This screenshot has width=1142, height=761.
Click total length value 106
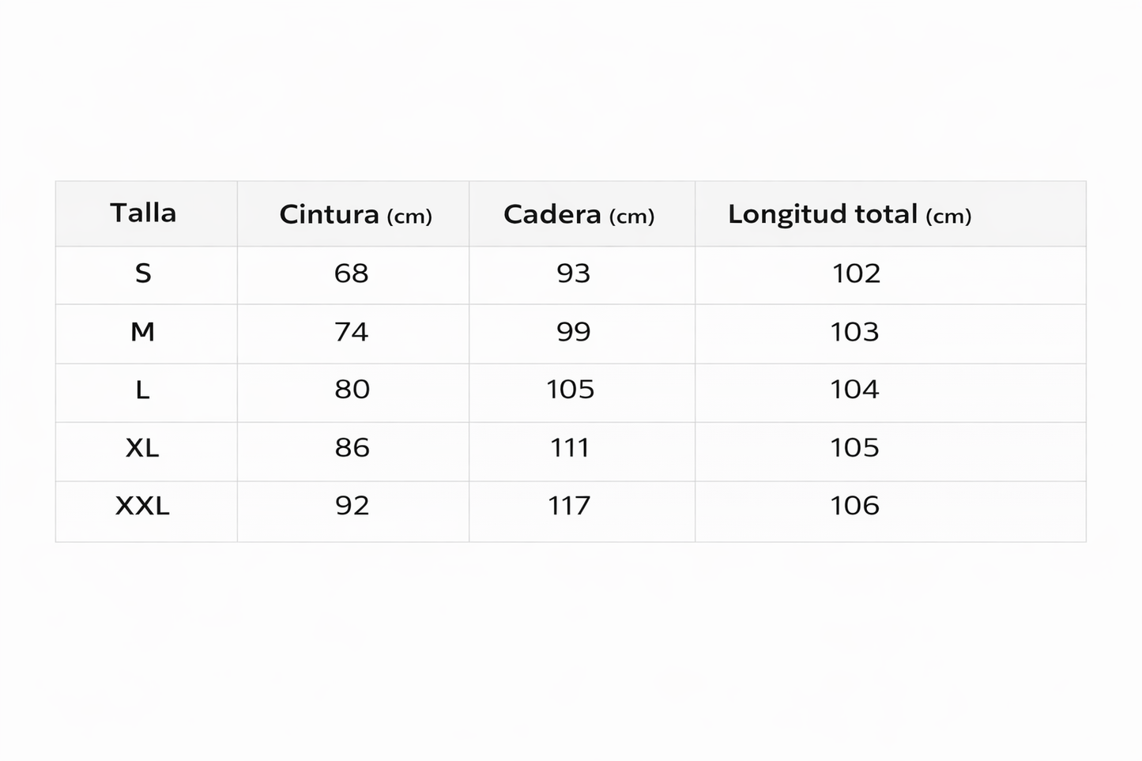(854, 506)
